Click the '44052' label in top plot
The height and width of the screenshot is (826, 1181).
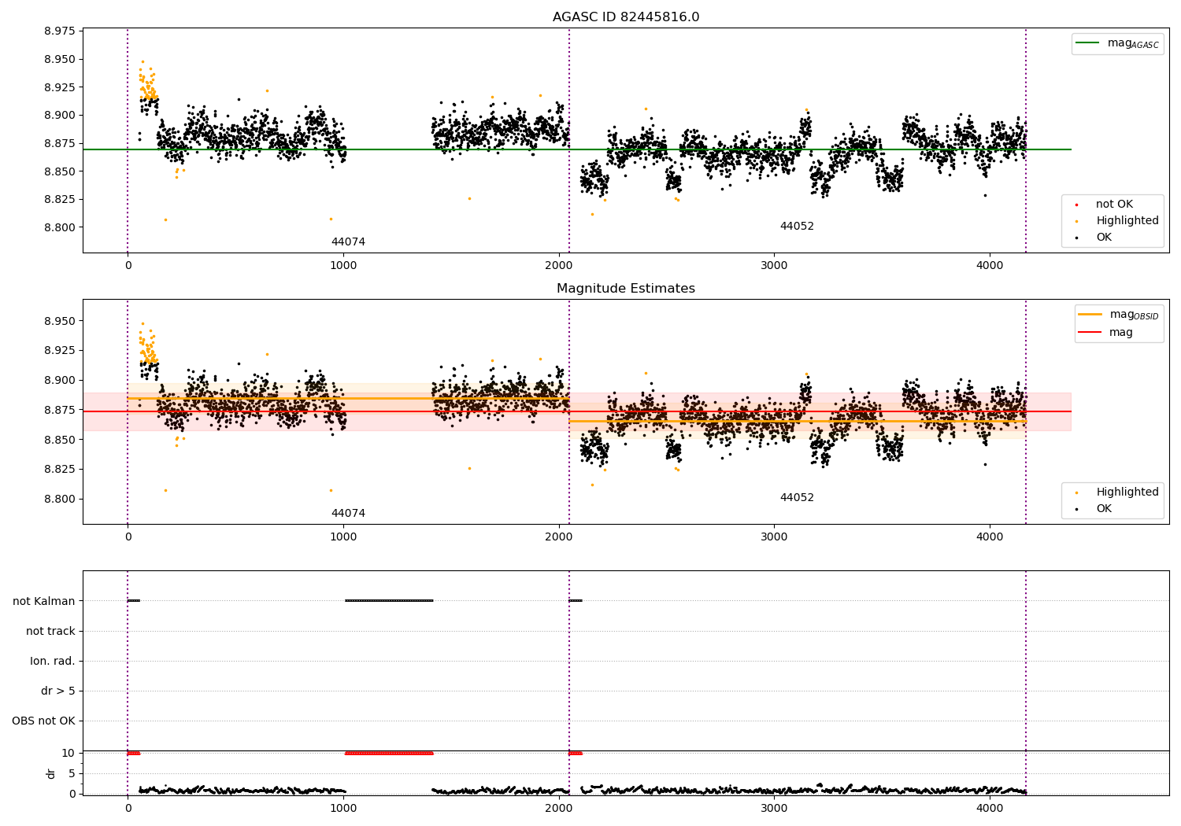click(797, 227)
